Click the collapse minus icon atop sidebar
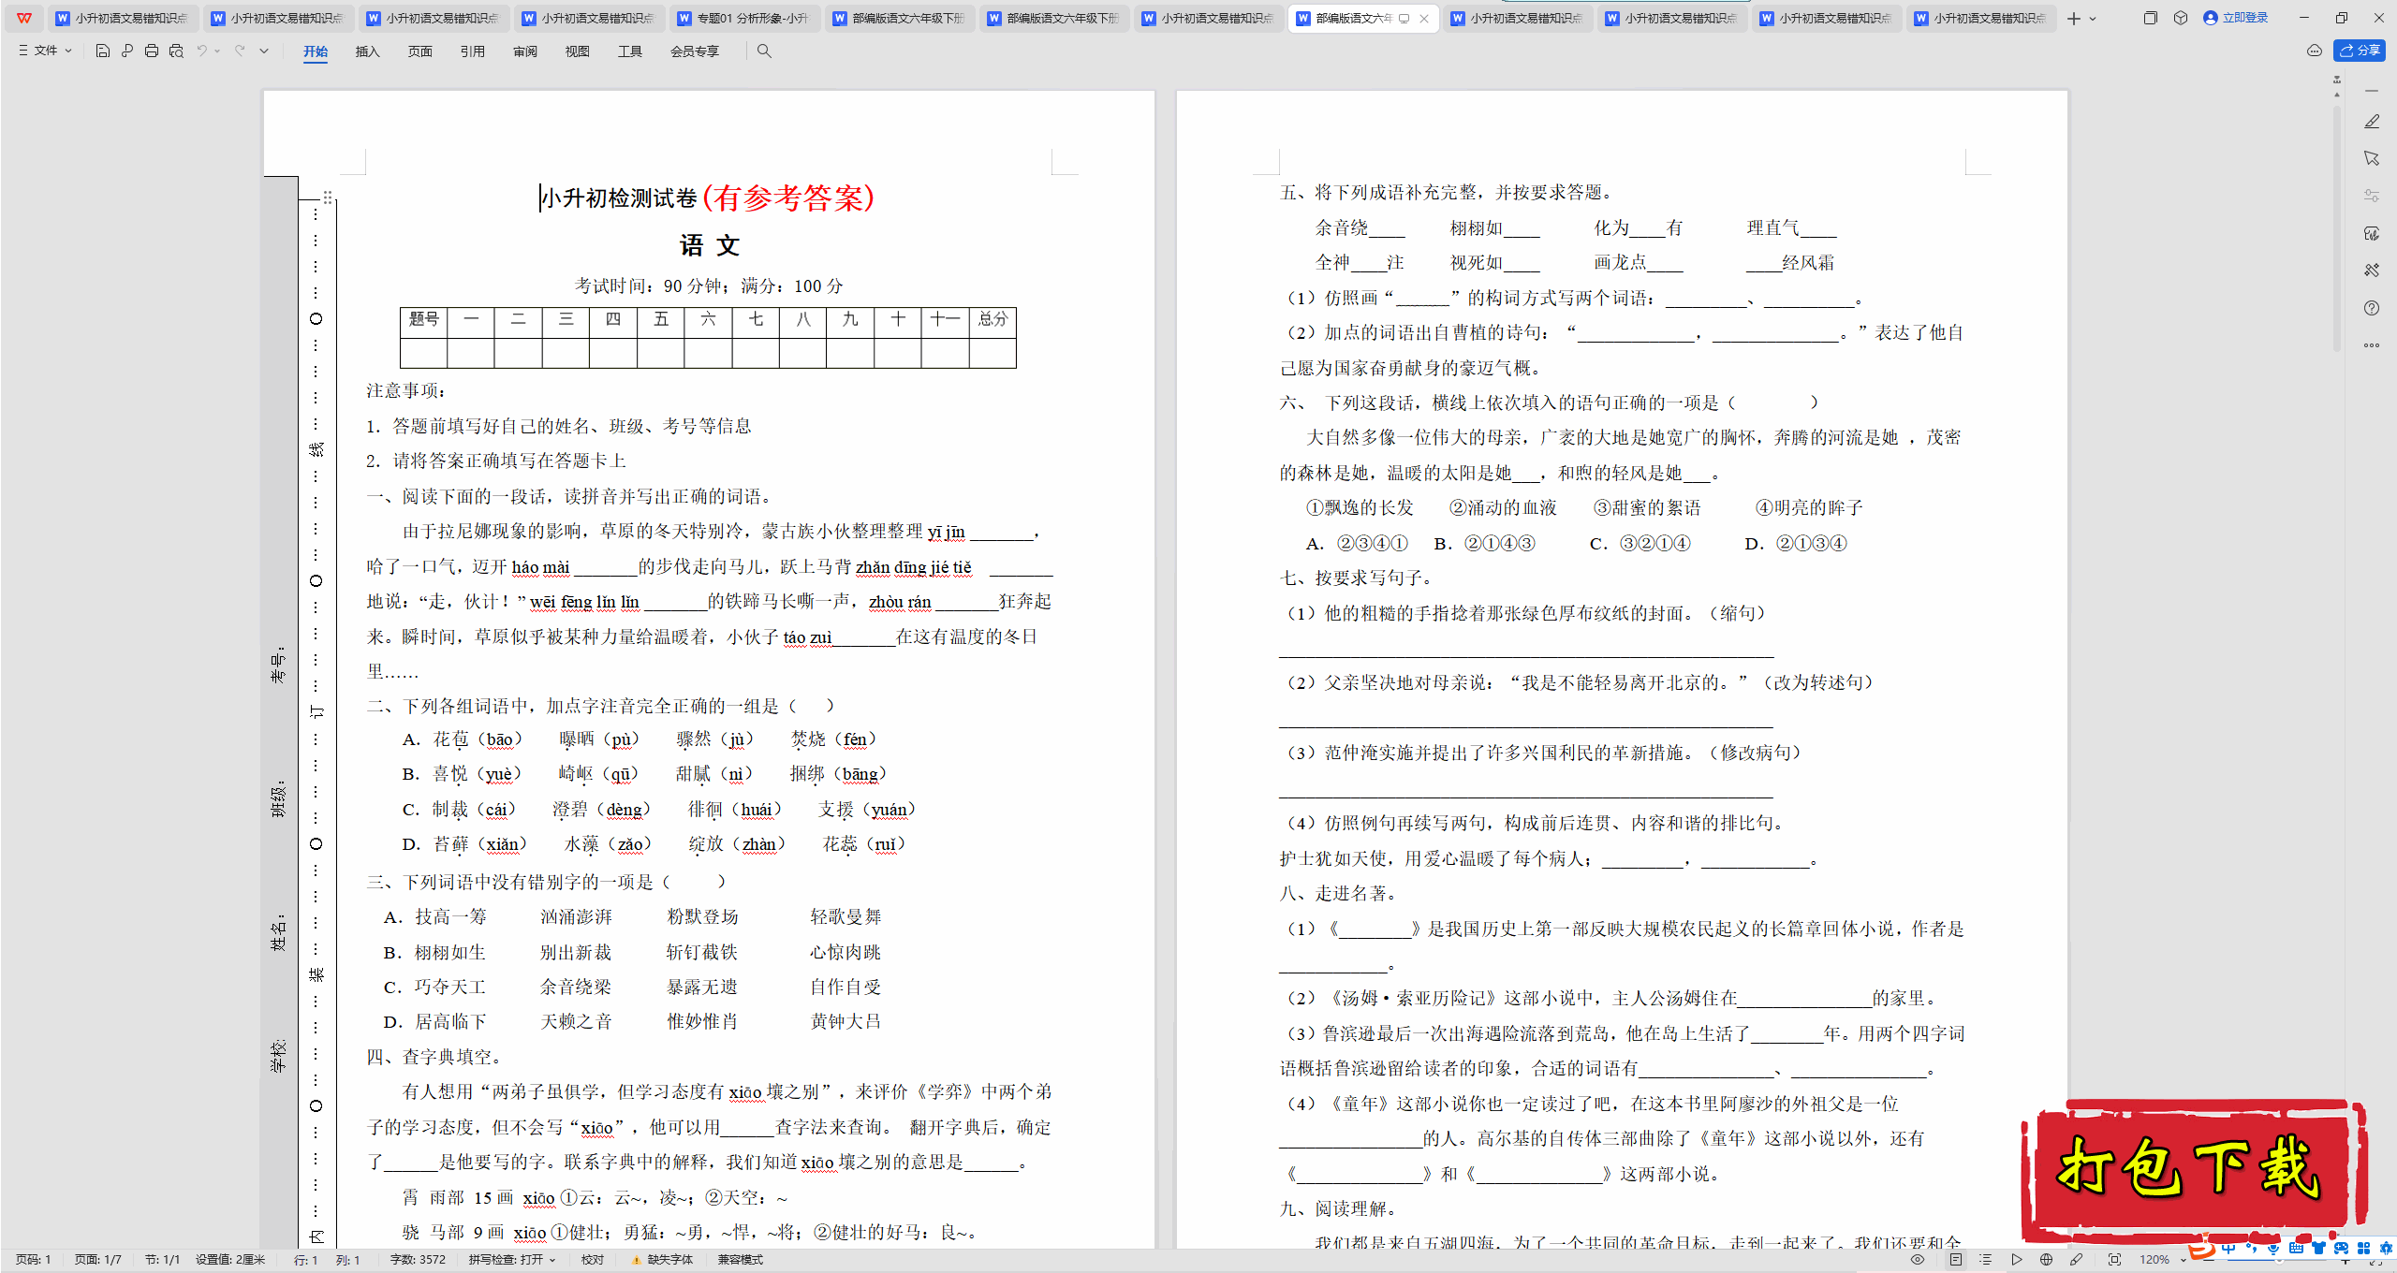Image resolution: width=2397 pixels, height=1273 pixels. point(2372,91)
